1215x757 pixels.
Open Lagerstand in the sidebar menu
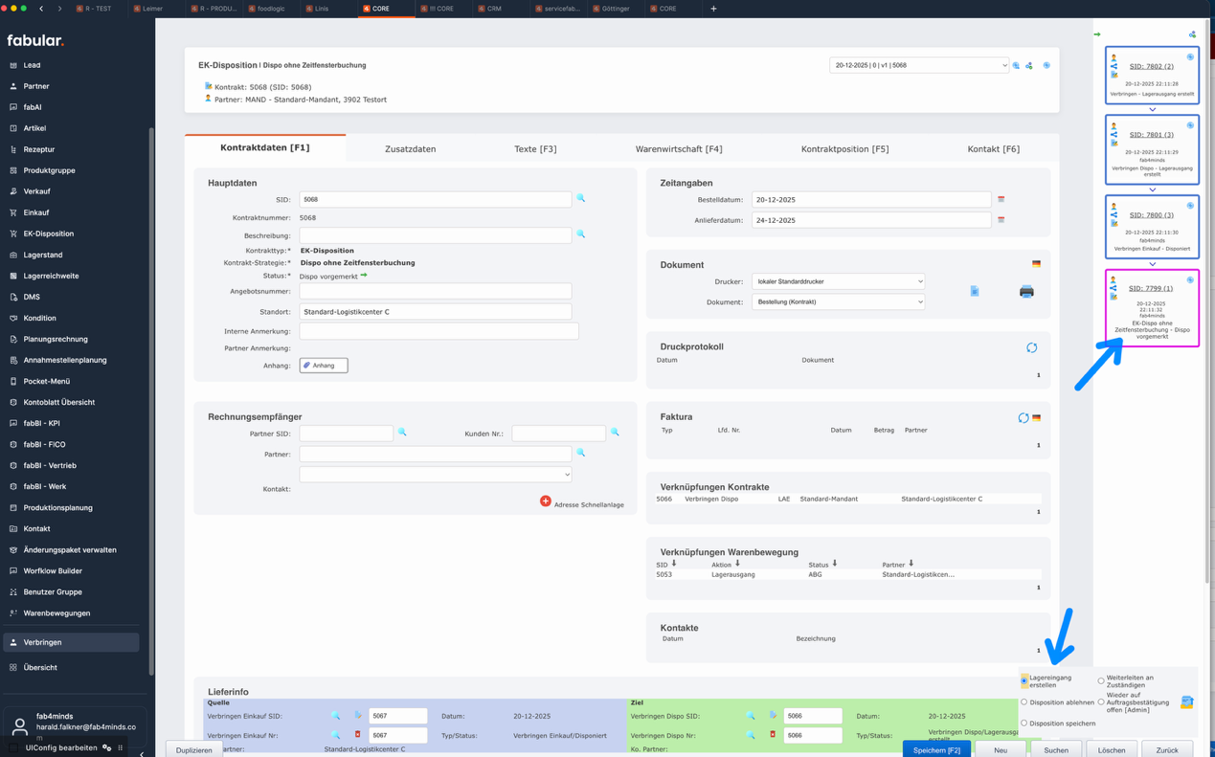tap(43, 255)
